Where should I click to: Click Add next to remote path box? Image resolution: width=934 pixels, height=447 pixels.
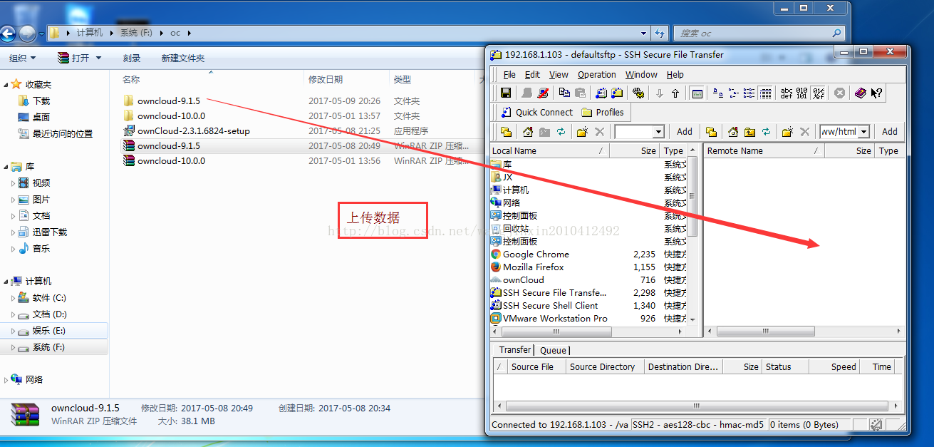890,131
